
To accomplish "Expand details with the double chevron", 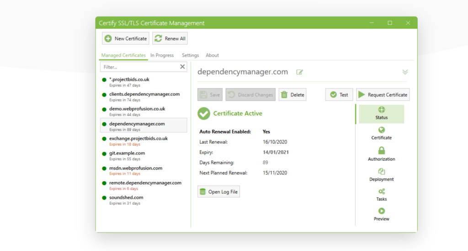I will (405, 72).
